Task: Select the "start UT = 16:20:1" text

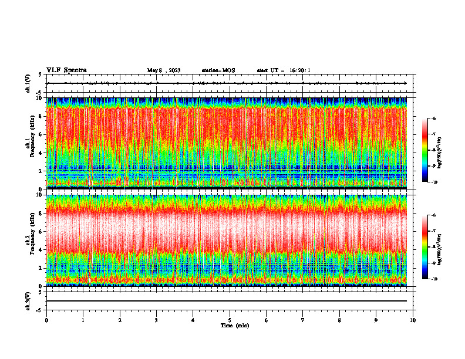Action: point(284,70)
